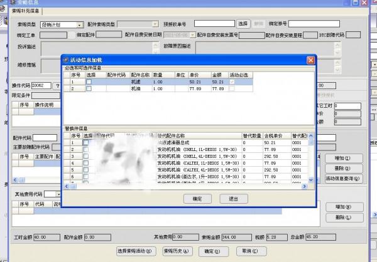Click the scroll-down arrow of the 替换件信息 list
The width and height of the screenshot is (377, 262).
click(311, 180)
